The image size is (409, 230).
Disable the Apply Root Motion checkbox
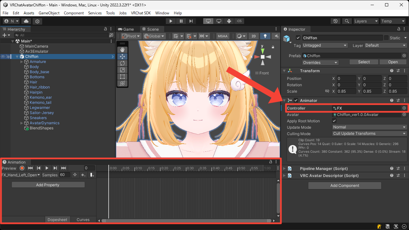coord(334,121)
